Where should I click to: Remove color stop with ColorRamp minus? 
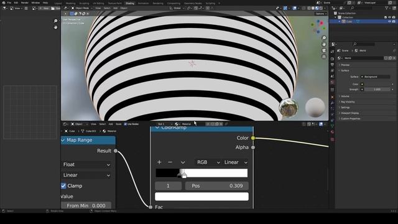point(170,162)
